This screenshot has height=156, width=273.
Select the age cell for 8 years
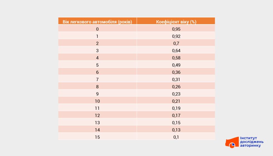pyautogui.click(x=97, y=87)
